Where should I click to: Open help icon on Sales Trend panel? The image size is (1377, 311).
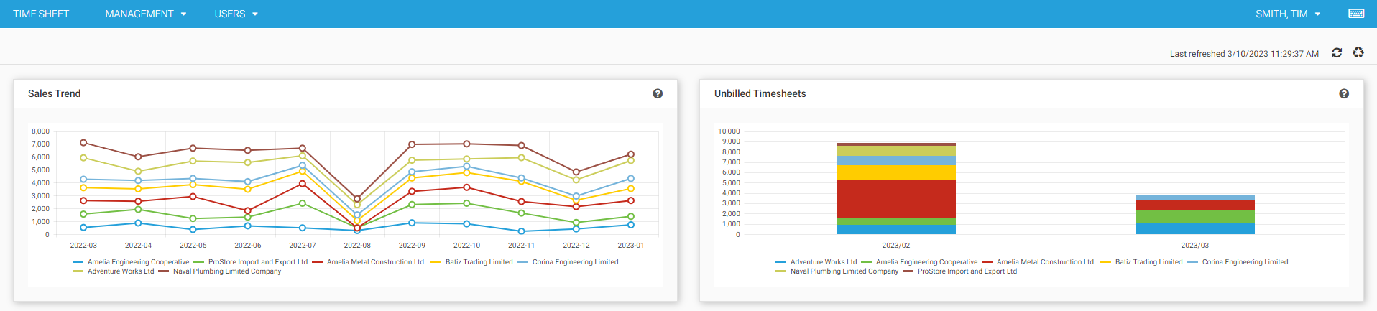(658, 93)
